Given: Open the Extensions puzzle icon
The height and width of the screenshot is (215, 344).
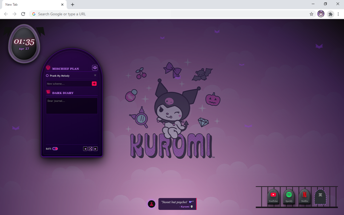Looking at the screenshot, I should (x=331, y=14).
